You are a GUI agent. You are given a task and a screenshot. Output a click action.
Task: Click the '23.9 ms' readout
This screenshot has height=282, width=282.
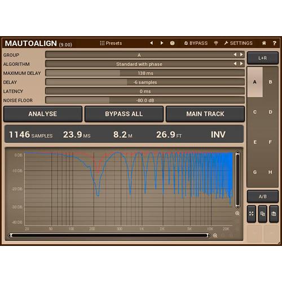(77, 135)
